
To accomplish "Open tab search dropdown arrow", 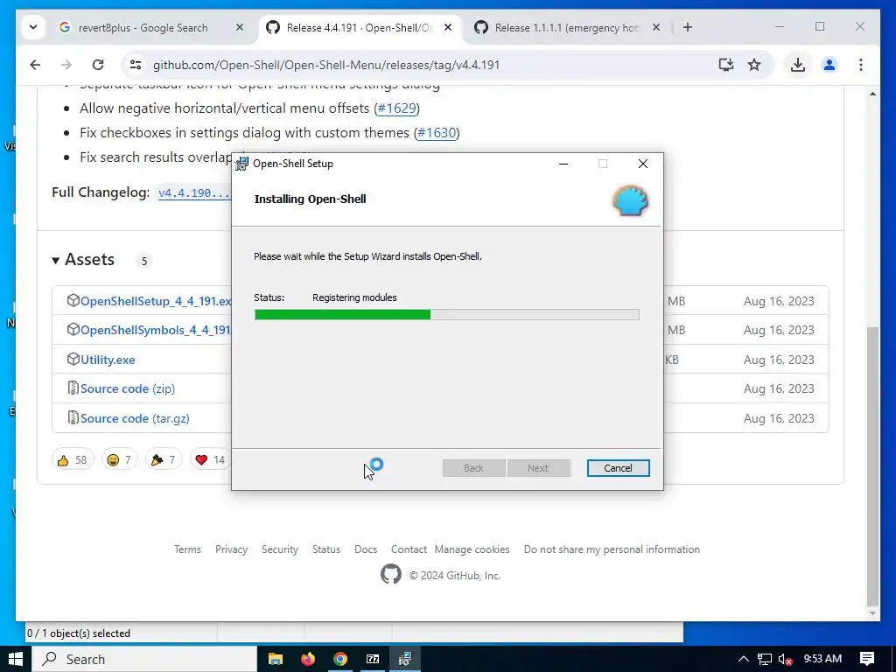I will click(33, 27).
